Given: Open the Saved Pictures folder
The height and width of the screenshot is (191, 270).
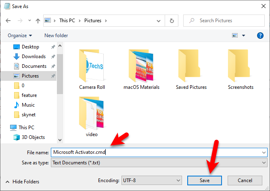Looking at the screenshot, I should (x=191, y=69).
